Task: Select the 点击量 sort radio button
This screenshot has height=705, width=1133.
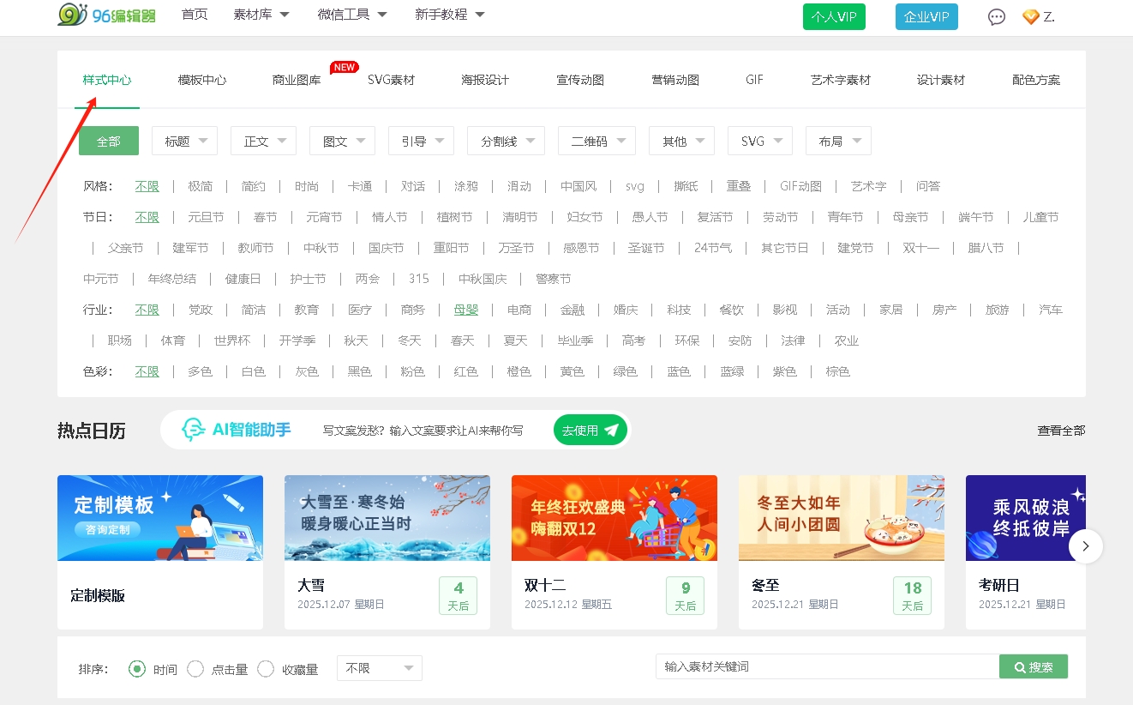Action: pyautogui.click(x=195, y=669)
